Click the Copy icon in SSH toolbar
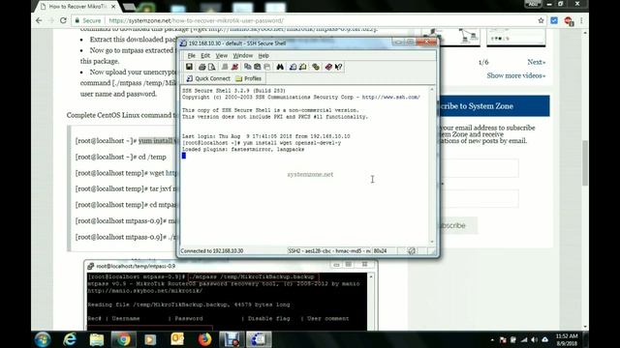Screen dimensions: 620x348 tap(248, 67)
